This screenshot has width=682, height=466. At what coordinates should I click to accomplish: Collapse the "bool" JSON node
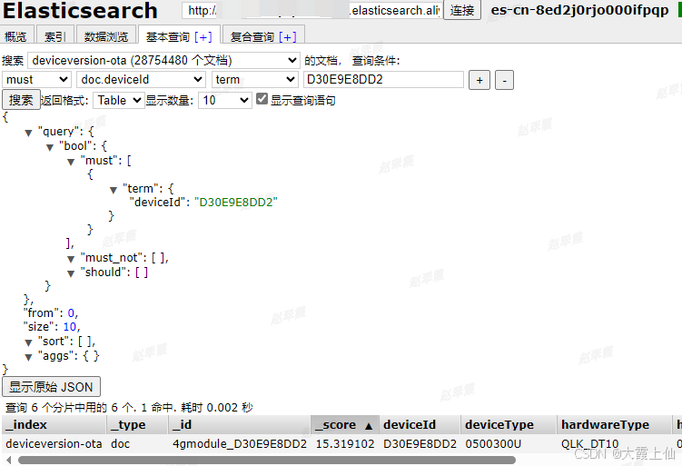pos(50,147)
